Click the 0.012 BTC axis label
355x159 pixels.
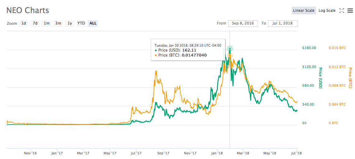(337, 67)
